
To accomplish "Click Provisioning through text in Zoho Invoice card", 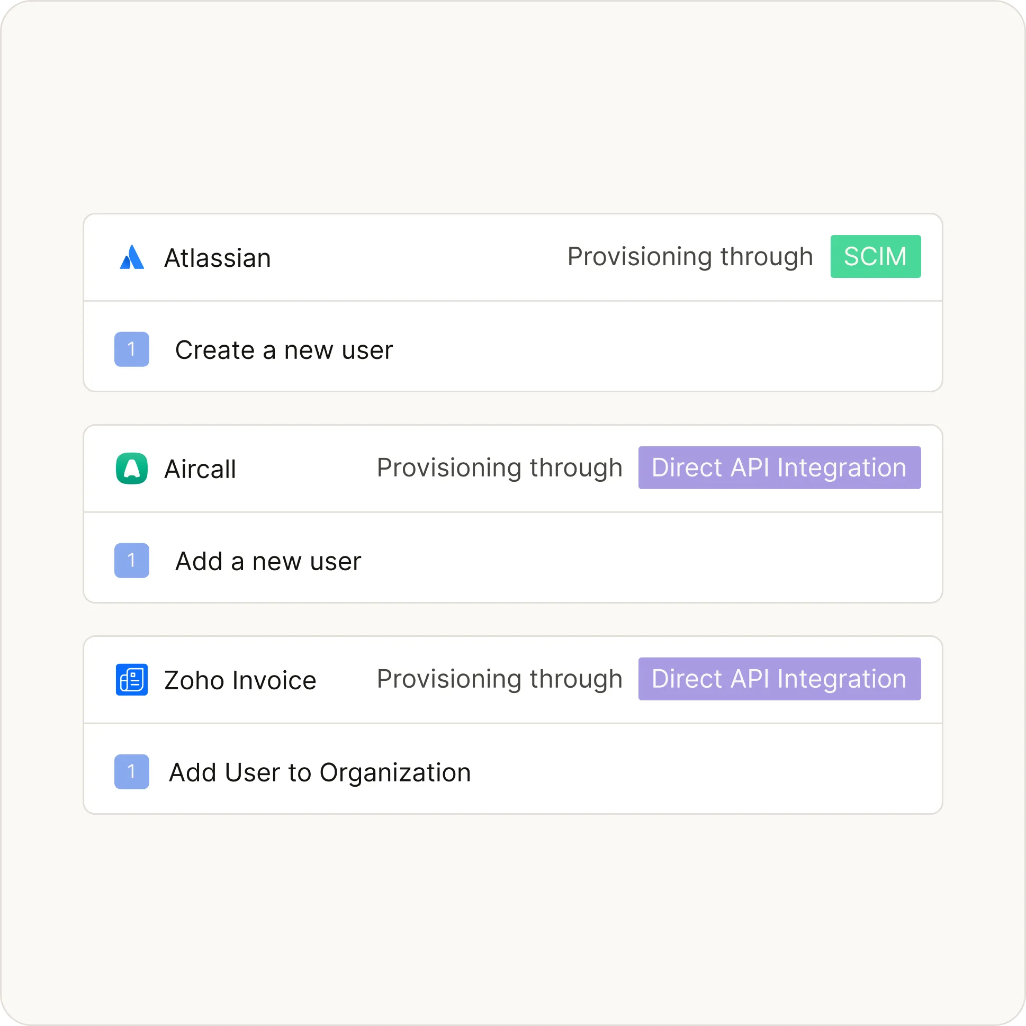I will click(x=500, y=680).
